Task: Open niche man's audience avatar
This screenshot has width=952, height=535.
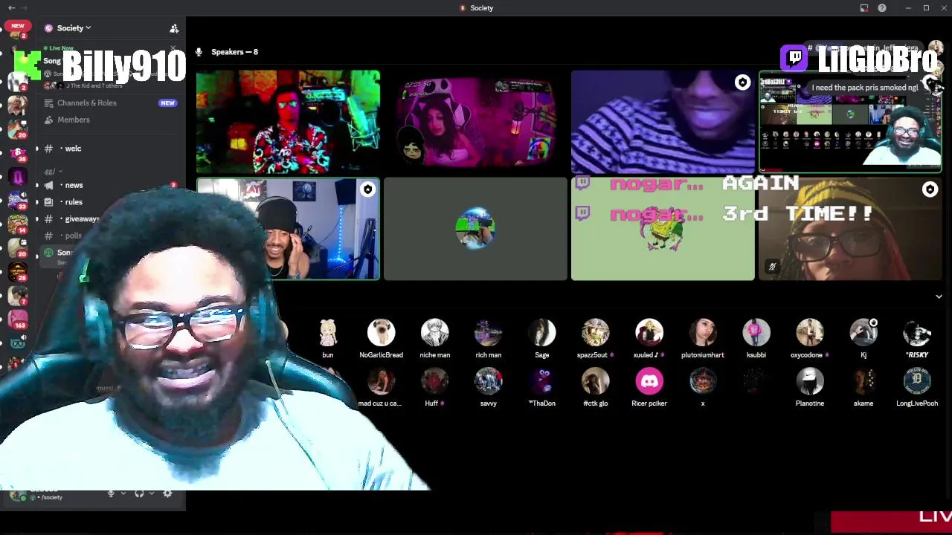Action: click(435, 333)
